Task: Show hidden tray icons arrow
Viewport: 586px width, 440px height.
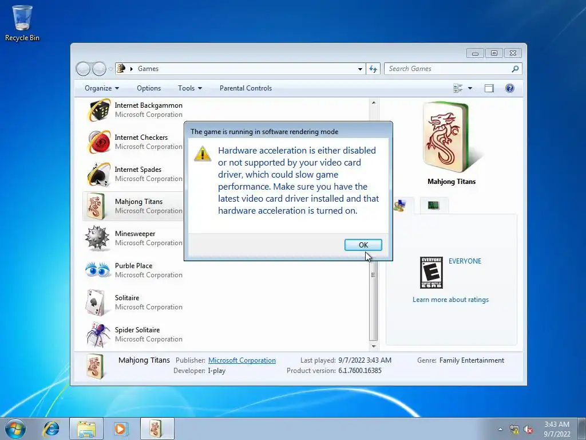Action: click(500, 429)
